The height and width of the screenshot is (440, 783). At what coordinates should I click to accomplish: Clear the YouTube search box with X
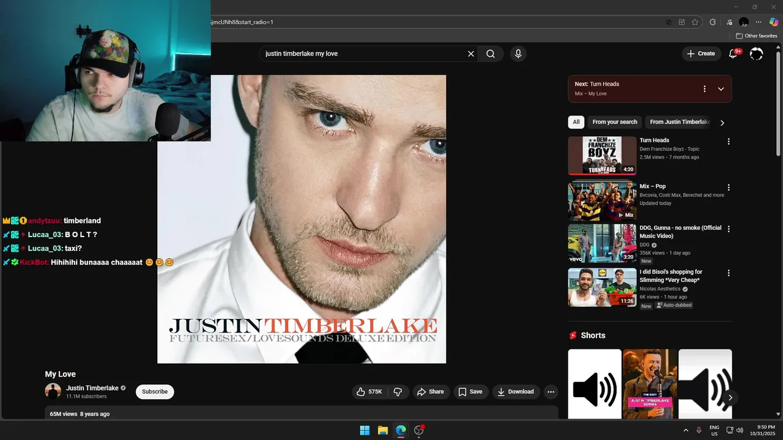click(471, 54)
